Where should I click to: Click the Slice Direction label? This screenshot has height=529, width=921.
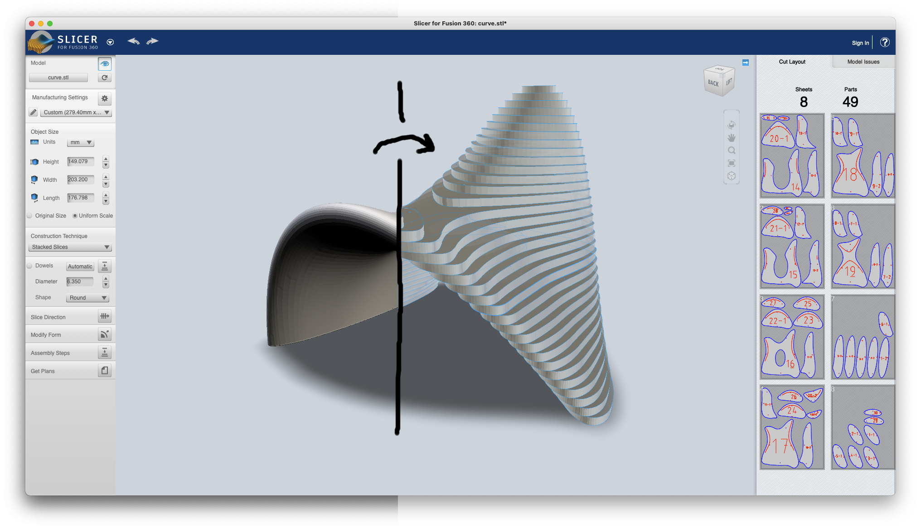coord(48,317)
